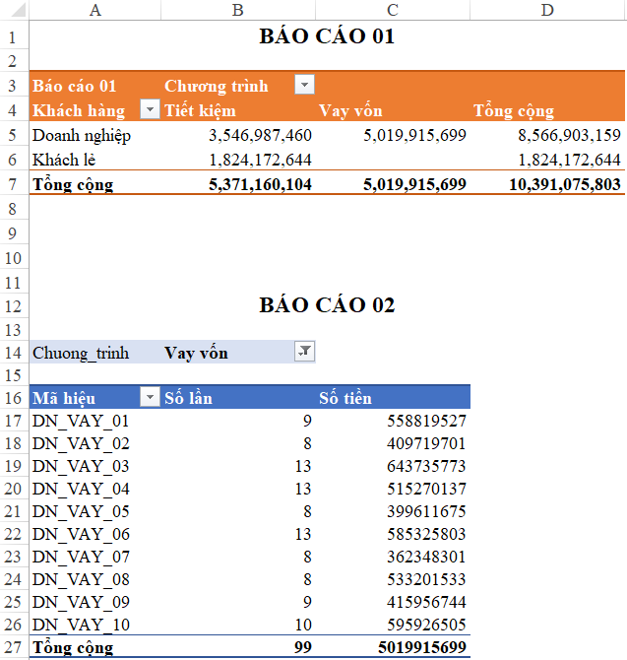Select row 14 header
Viewport: 627px width, 660px height.
point(13,353)
